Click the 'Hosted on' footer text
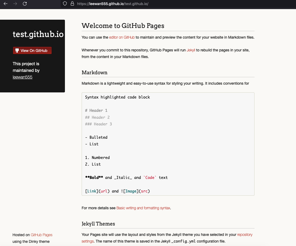Screen dimensions: 296x246 tap(21, 235)
